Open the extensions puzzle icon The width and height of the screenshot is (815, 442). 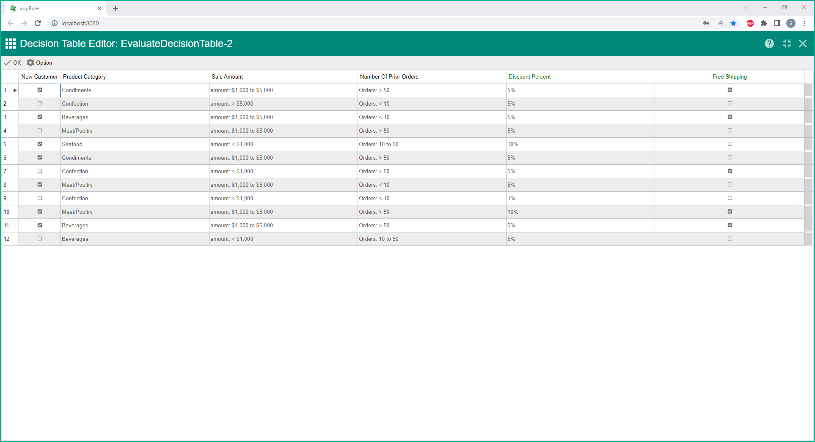[x=764, y=23]
